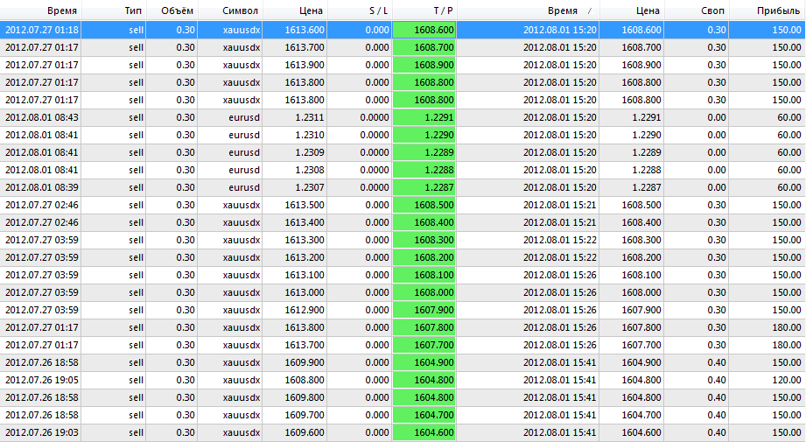Click the open price cell 1613.300
The width and height of the screenshot is (806, 442).
[295, 240]
